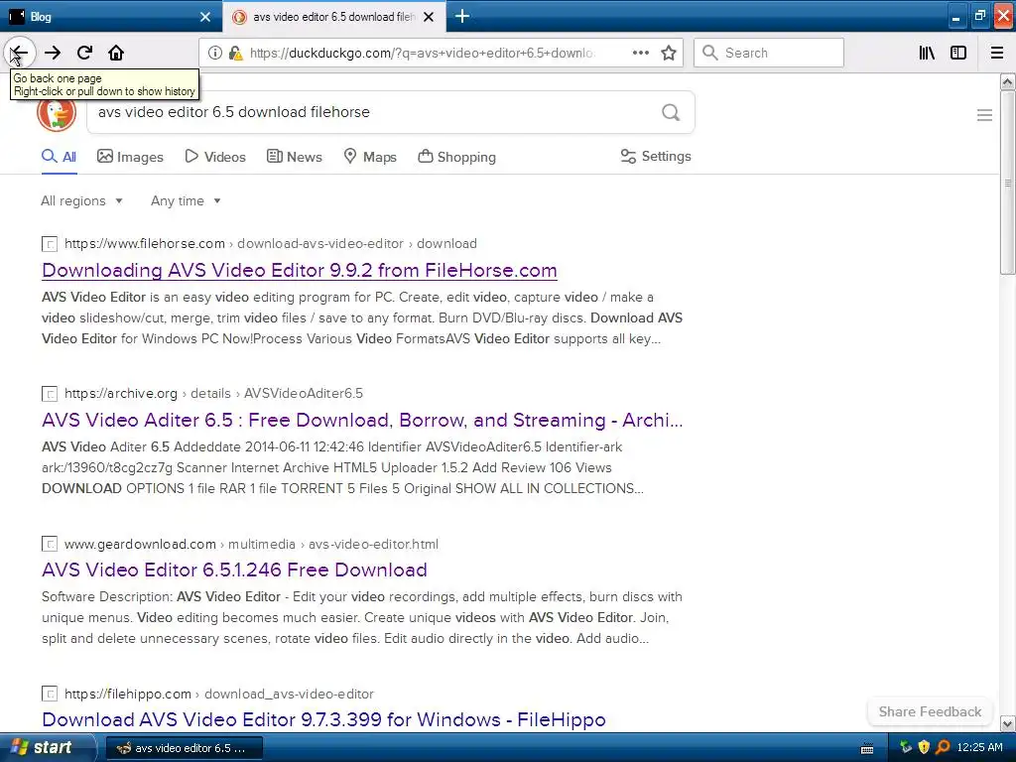Click the browser address bar URL
This screenshot has width=1016, height=762.
coord(421,53)
